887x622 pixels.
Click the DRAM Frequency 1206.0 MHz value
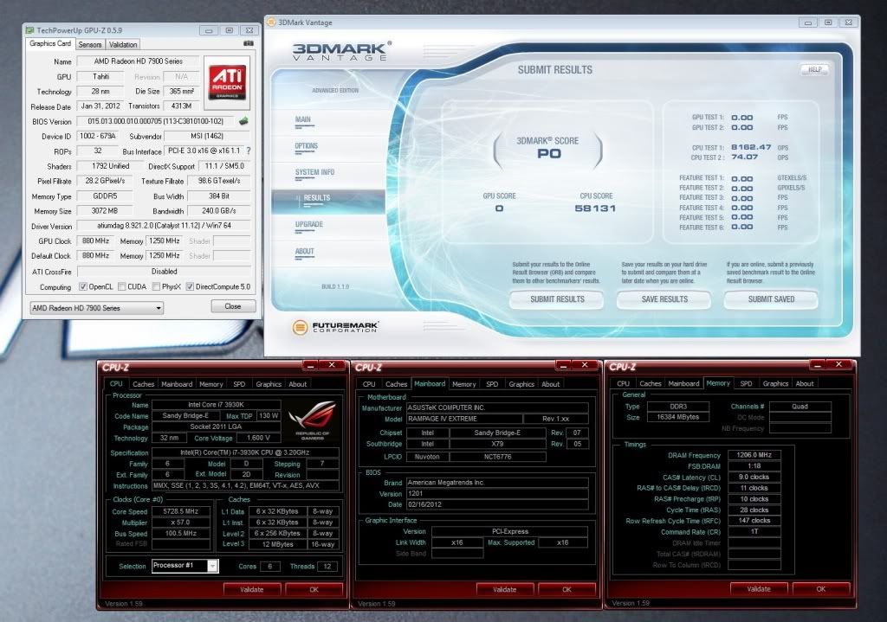pyautogui.click(x=754, y=455)
